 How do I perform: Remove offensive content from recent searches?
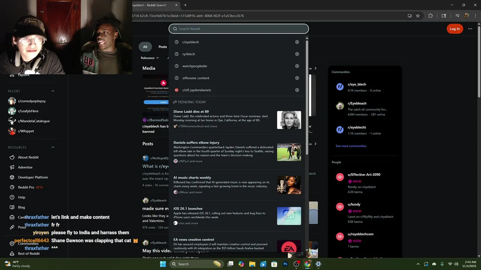pyautogui.click(x=297, y=78)
